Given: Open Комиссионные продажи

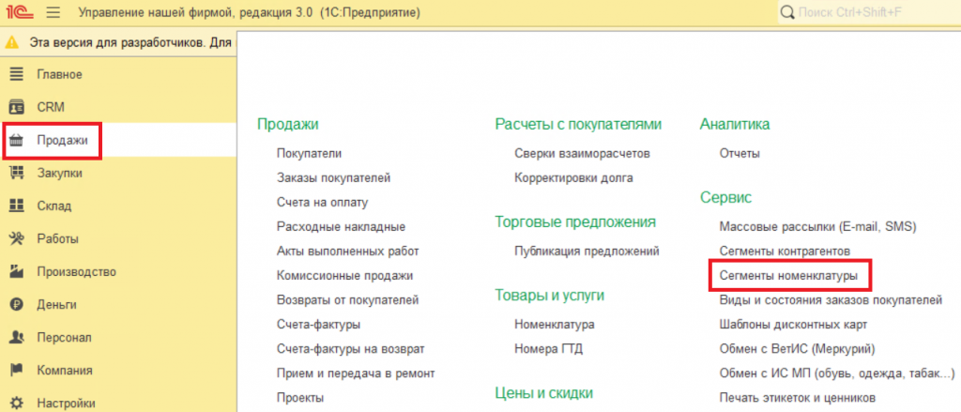Looking at the screenshot, I should point(345,276).
